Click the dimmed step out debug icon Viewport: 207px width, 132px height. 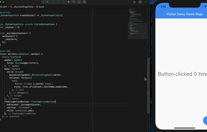[x=63, y=2]
